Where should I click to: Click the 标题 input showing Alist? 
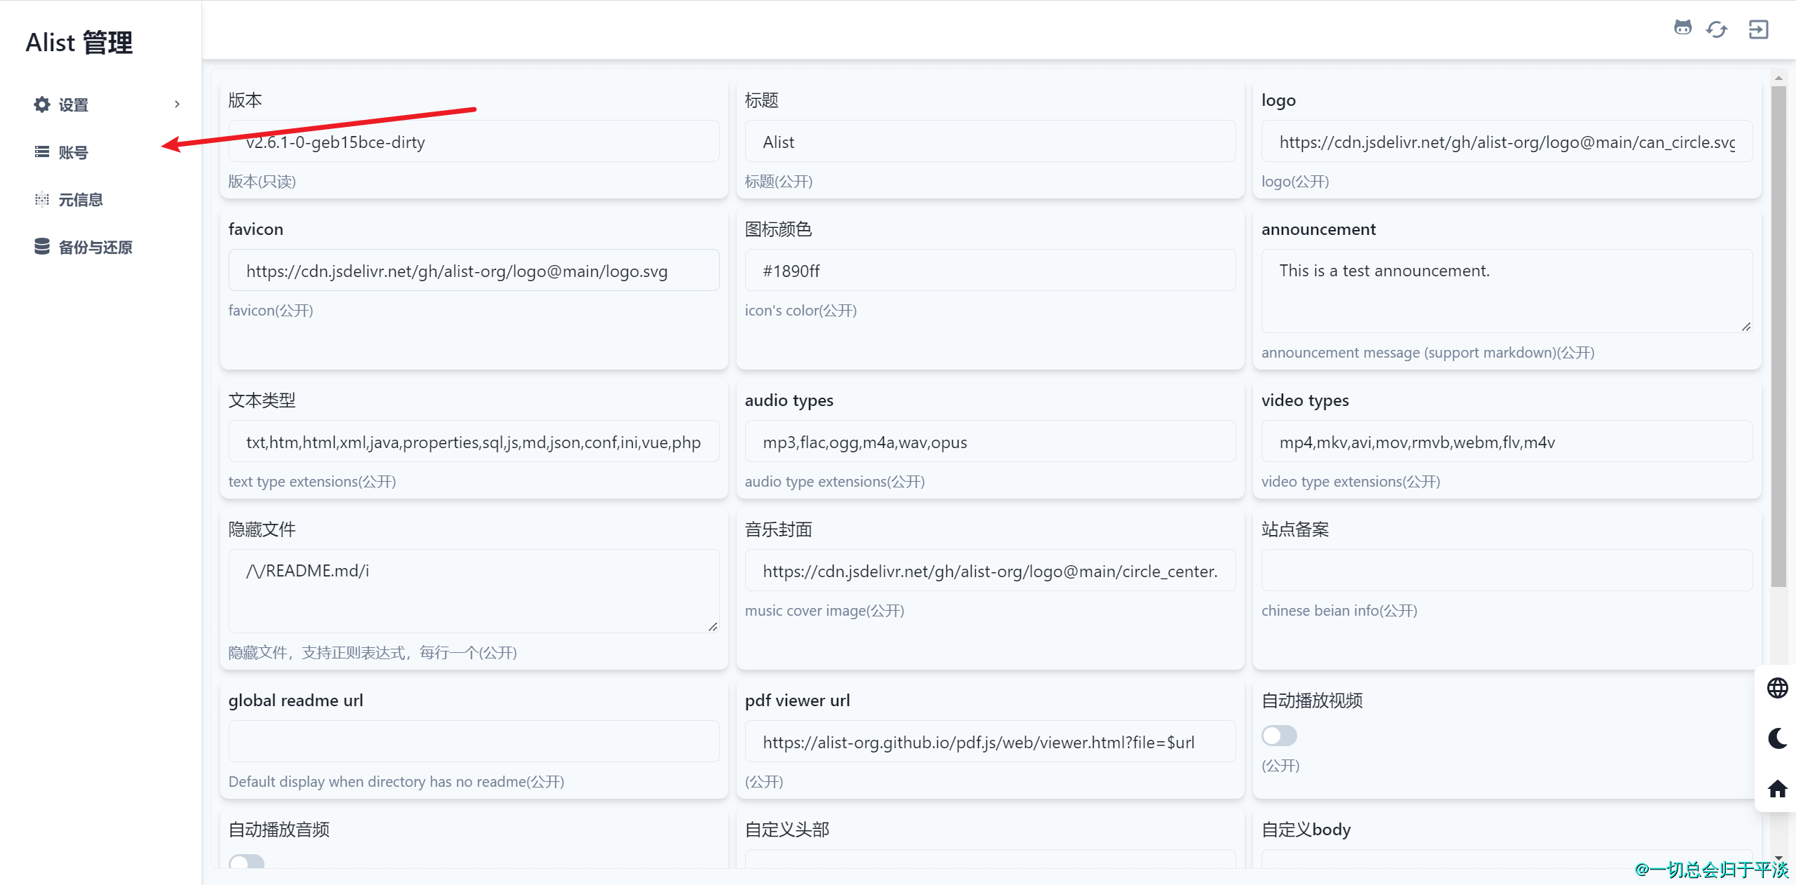click(989, 141)
